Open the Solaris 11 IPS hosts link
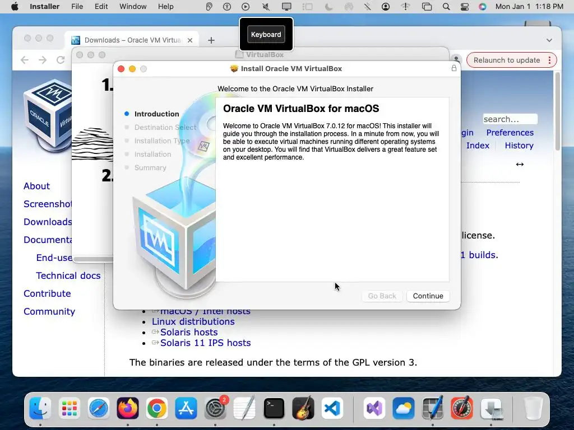574x430 pixels. pyautogui.click(x=205, y=343)
